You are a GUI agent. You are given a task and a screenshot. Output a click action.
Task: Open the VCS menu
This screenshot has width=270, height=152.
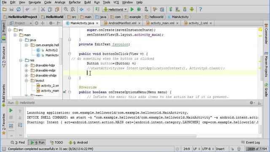[116, 3]
